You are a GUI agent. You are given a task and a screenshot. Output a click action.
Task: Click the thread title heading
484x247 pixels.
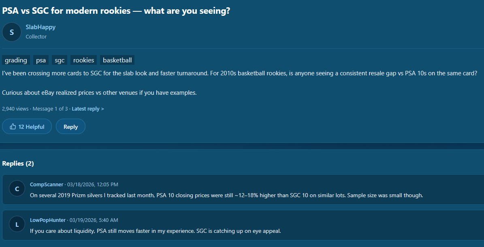[116, 11]
